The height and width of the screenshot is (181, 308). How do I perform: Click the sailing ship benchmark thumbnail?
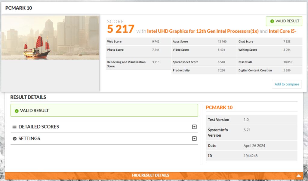pos(50,37)
